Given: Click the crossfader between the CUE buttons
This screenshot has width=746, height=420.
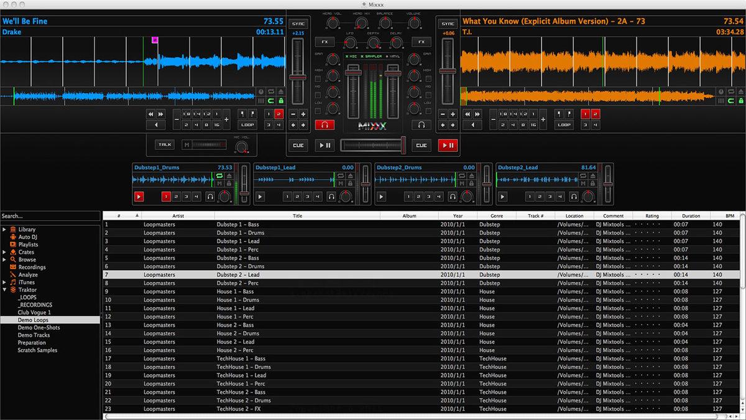Looking at the screenshot, I should tap(372, 144).
